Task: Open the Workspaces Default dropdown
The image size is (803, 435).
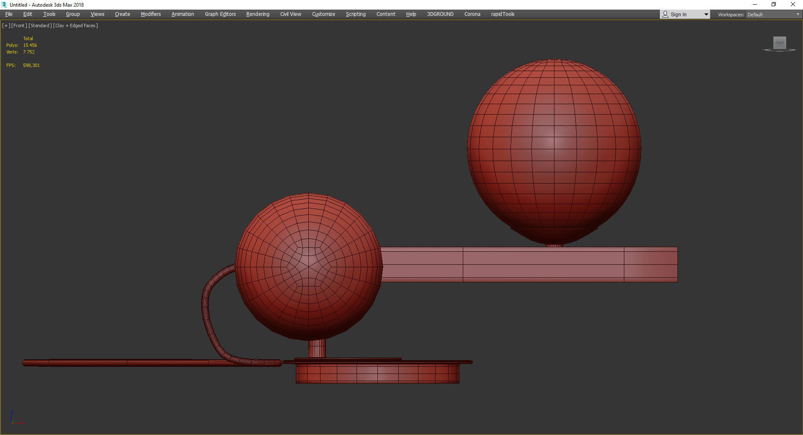Action: pos(773,15)
